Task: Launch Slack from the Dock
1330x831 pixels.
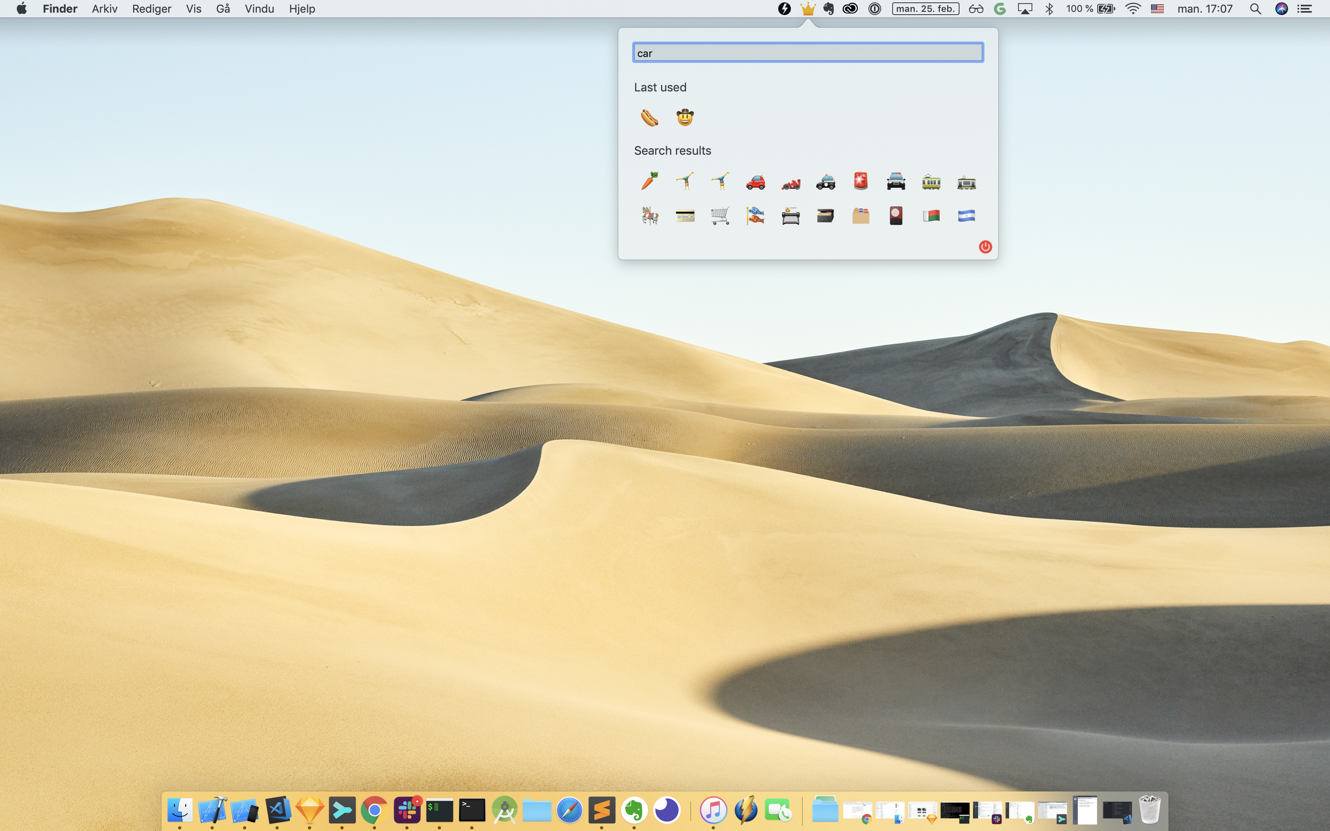Action: click(x=407, y=811)
